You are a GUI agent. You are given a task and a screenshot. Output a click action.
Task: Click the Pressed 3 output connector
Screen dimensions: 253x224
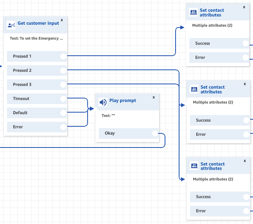pos(63,84)
